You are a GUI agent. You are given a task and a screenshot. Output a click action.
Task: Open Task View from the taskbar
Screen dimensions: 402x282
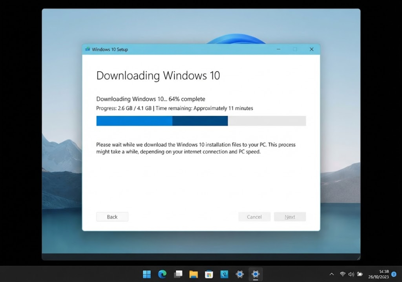click(x=178, y=274)
